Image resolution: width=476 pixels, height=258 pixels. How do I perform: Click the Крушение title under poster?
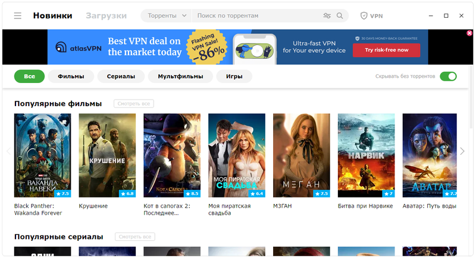click(93, 206)
